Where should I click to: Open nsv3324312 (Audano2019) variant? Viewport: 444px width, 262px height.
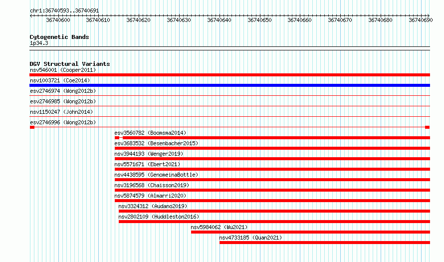[153, 206]
